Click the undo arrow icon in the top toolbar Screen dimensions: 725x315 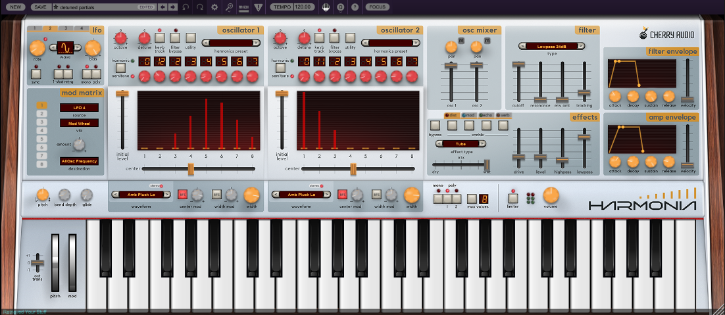186,7
